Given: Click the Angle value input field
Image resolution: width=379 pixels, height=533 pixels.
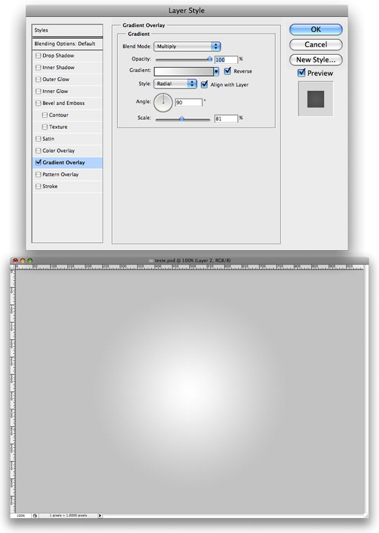Looking at the screenshot, I should pos(189,102).
